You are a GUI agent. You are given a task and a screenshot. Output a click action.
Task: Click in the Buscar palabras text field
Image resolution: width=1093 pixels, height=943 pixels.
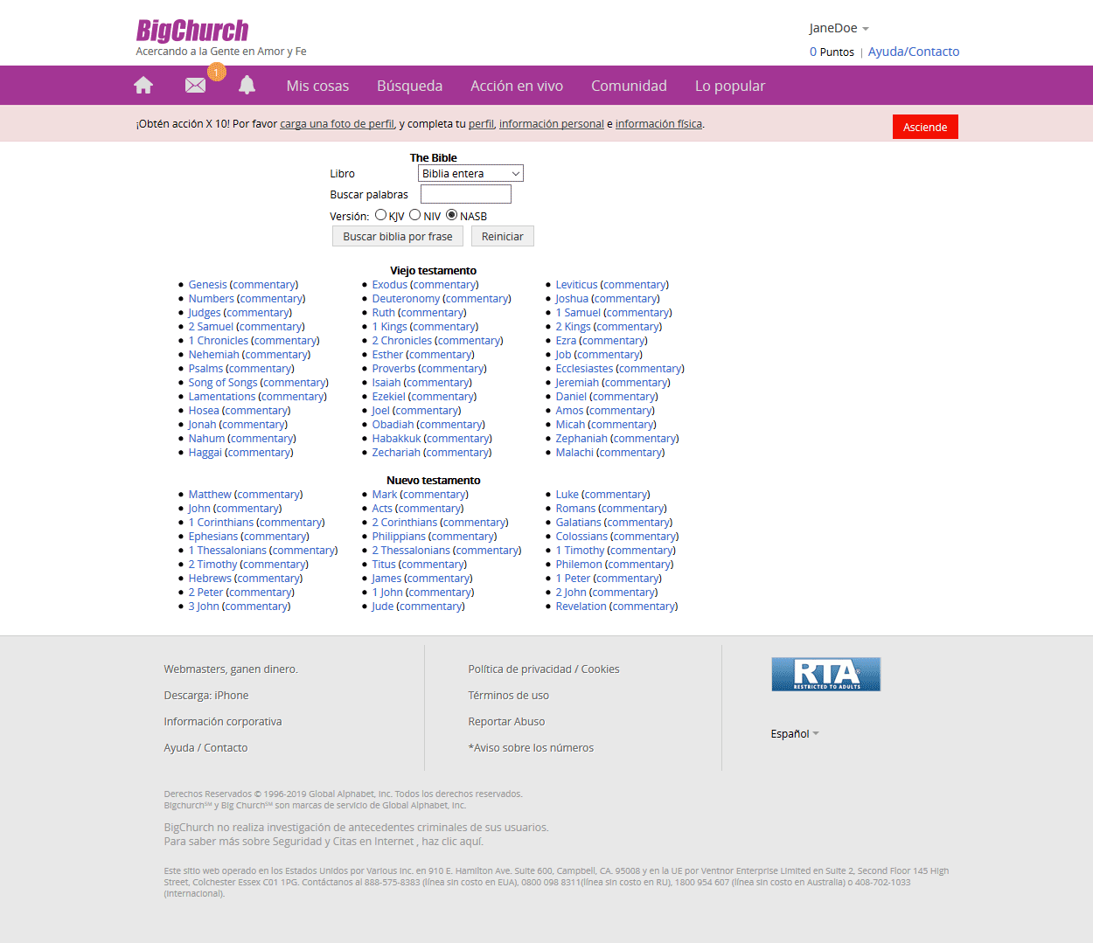pyautogui.click(x=466, y=194)
